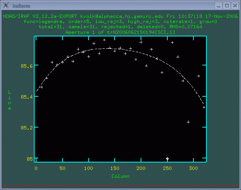
Task: Click the data point at column 10
Action: tap(41, 87)
